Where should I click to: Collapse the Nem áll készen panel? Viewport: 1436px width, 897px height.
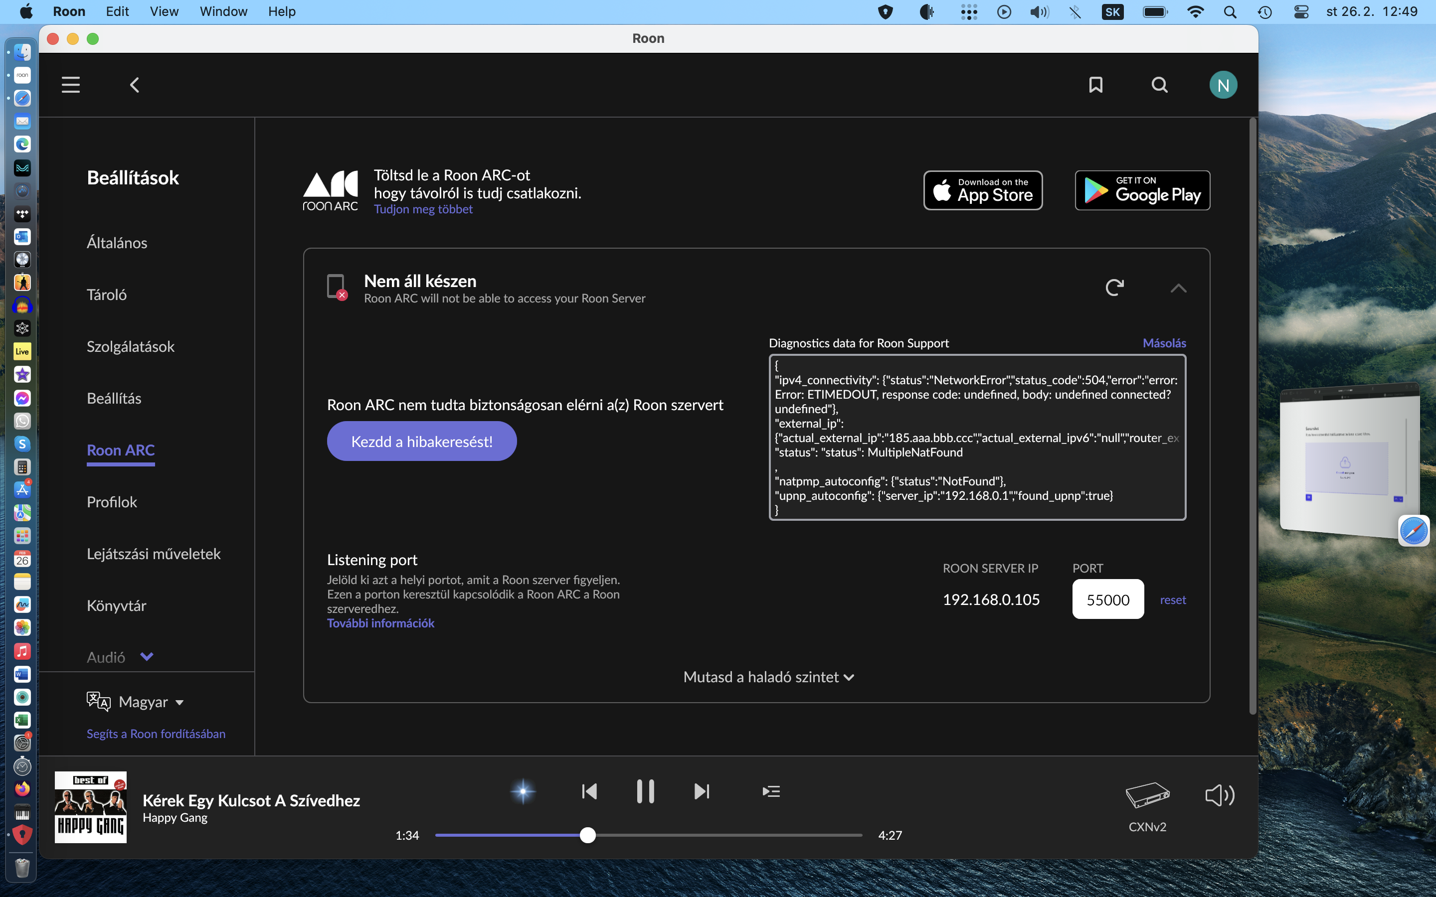[x=1179, y=289]
